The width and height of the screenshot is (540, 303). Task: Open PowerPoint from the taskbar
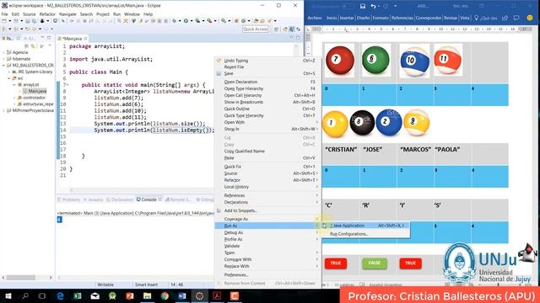[x=130, y=295]
